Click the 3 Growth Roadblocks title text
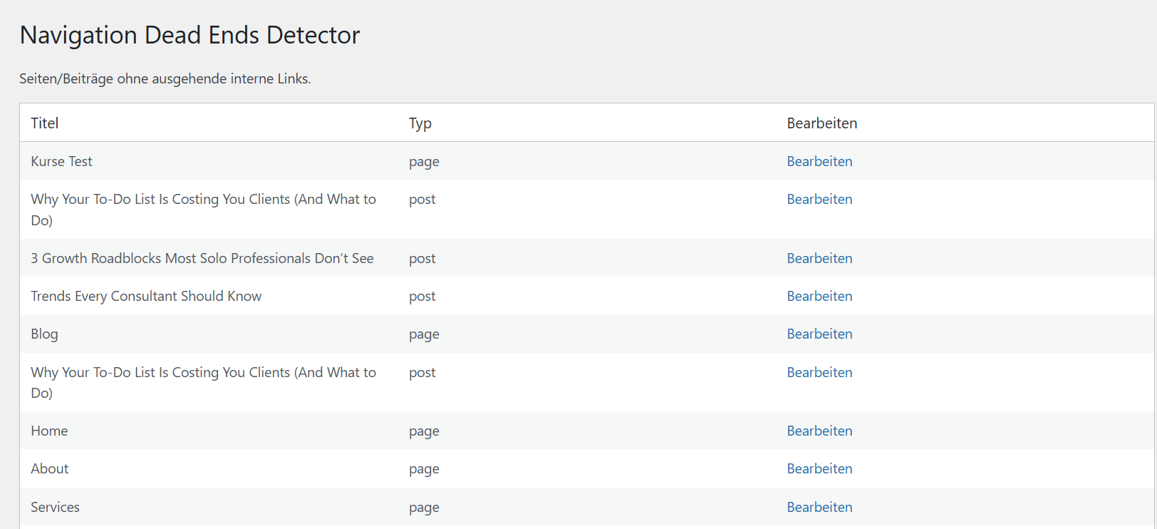The height and width of the screenshot is (529, 1157). click(202, 258)
